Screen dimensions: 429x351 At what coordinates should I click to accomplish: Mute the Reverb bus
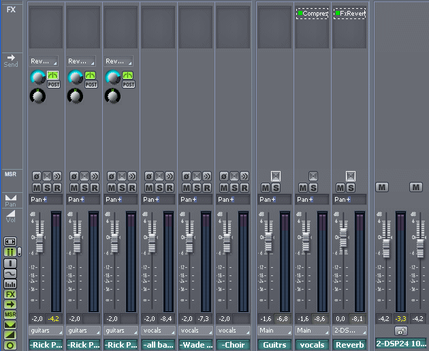340,188
